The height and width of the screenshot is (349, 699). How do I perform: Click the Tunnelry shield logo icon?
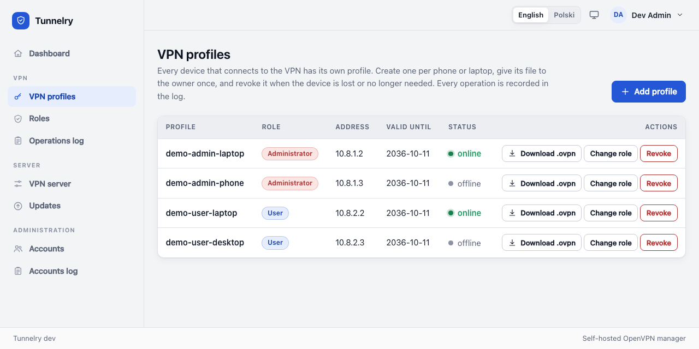coord(21,21)
